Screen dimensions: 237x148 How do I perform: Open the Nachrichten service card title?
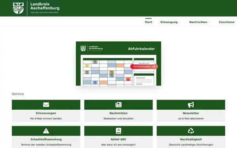coord(118,113)
